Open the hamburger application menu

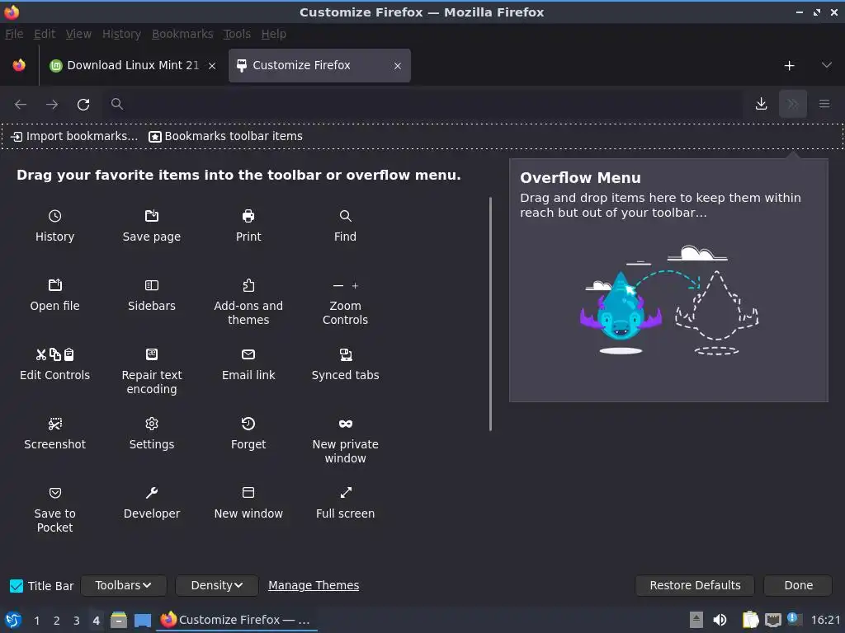point(824,104)
